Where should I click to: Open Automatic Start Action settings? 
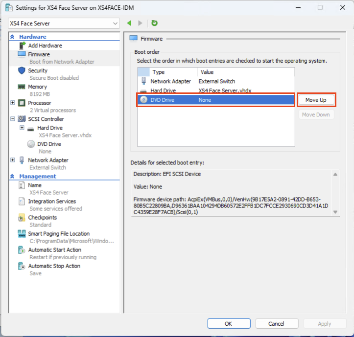point(55,250)
